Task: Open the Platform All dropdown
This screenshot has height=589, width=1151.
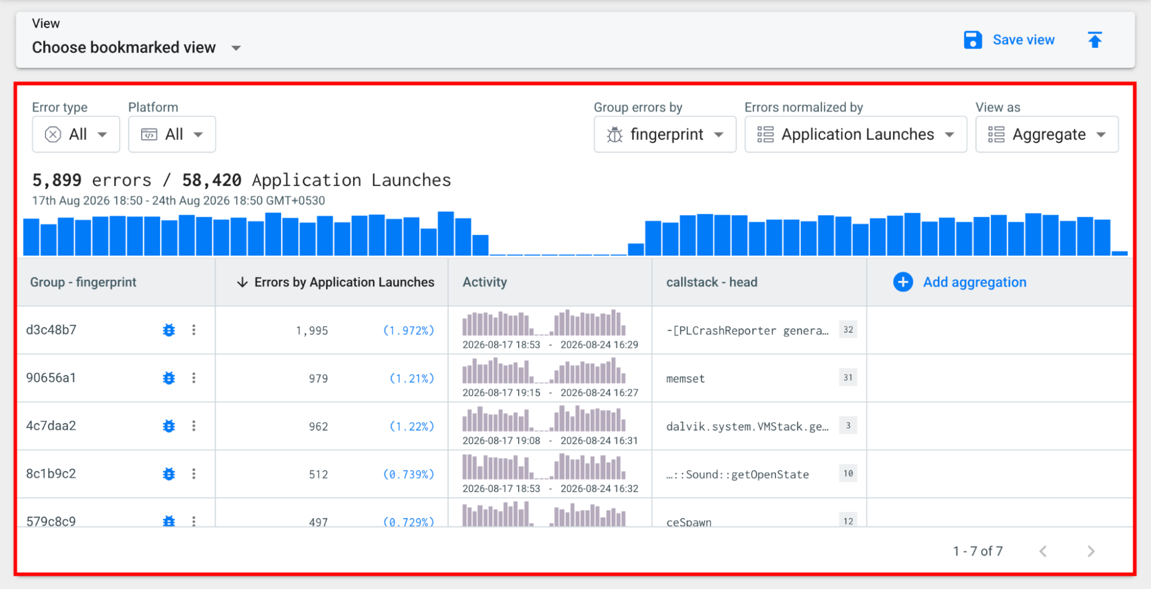Action: click(x=172, y=134)
